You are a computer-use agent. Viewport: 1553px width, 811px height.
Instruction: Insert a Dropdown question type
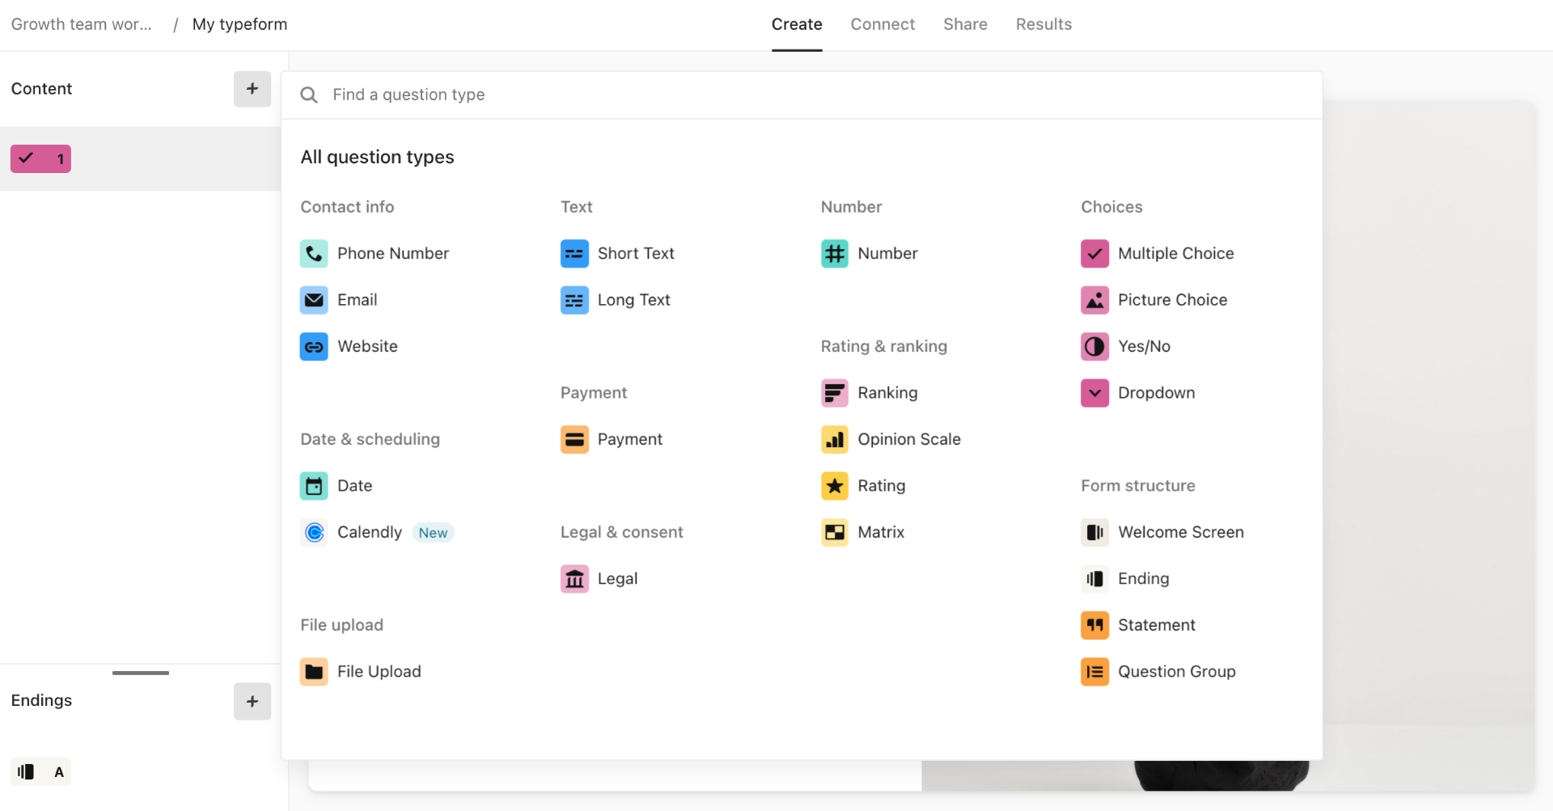coord(1155,393)
